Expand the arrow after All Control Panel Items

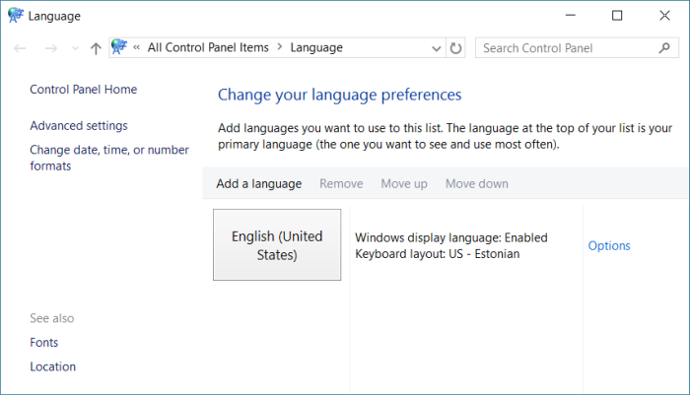tap(280, 47)
